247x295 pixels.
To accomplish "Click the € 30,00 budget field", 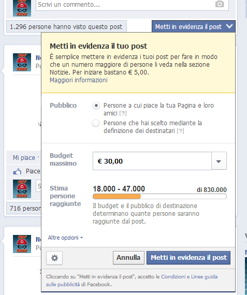I will 152,161.
